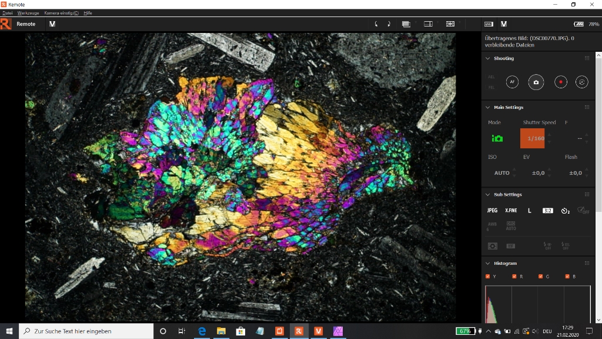This screenshot has width=602, height=339.
Task: Collapse the Histogram section
Action: [x=487, y=263]
